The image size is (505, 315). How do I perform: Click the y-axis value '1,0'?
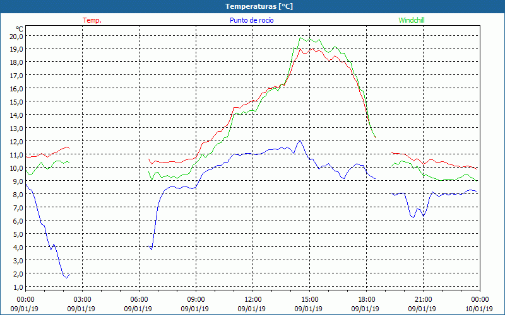pos(18,287)
